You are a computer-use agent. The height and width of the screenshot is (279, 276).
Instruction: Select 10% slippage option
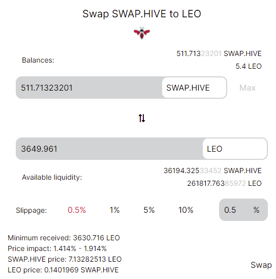tap(186, 210)
